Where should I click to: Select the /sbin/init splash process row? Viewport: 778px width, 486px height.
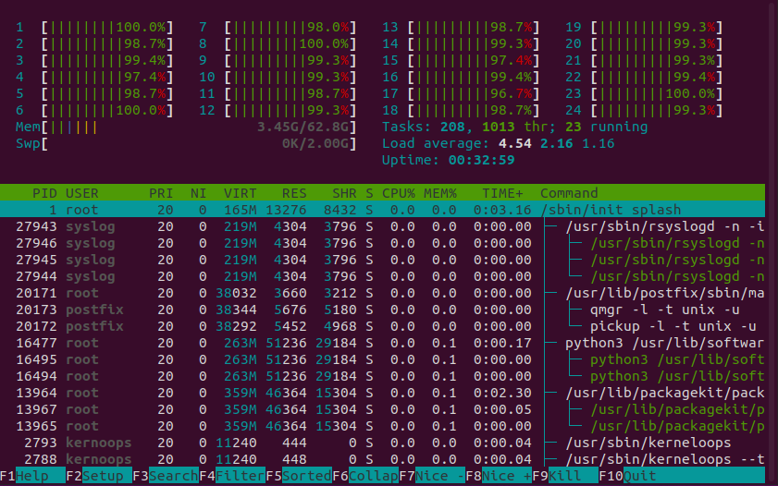click(389, 210)
